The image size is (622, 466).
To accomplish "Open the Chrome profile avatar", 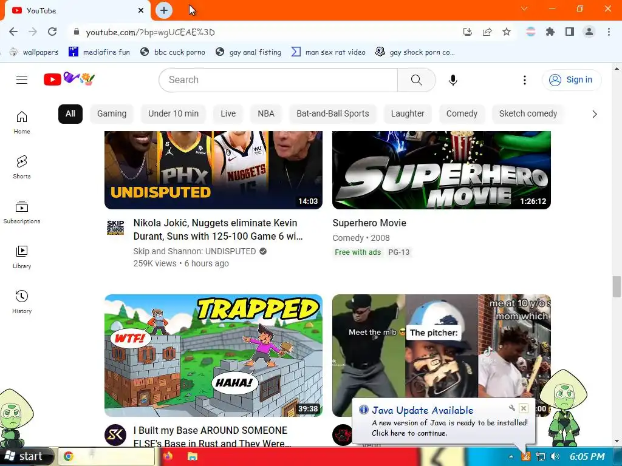I will [x=589, y=32].
